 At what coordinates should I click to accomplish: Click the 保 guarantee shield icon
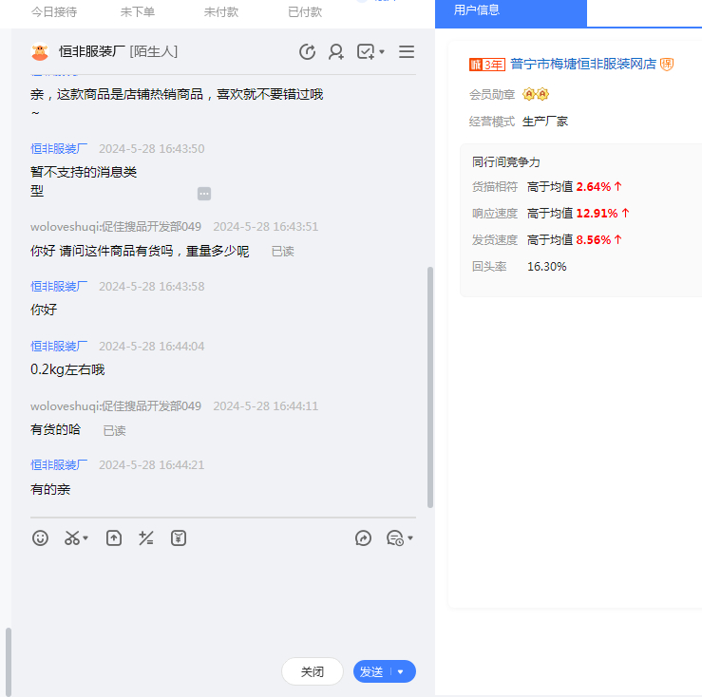click(667, 65)
